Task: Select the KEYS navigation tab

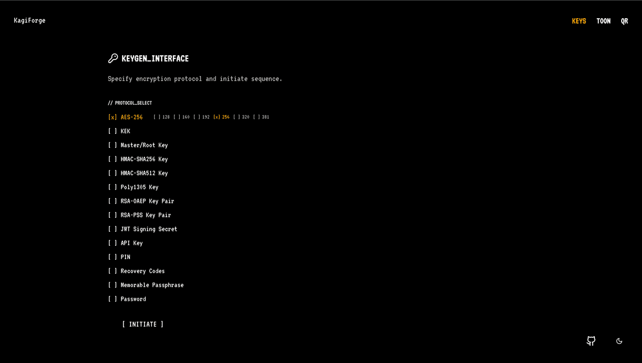Action: 579,21
